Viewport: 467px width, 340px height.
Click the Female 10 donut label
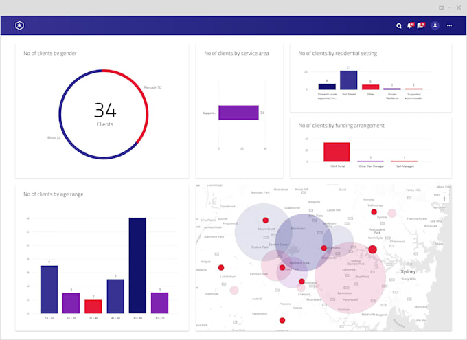coord(152,87)
